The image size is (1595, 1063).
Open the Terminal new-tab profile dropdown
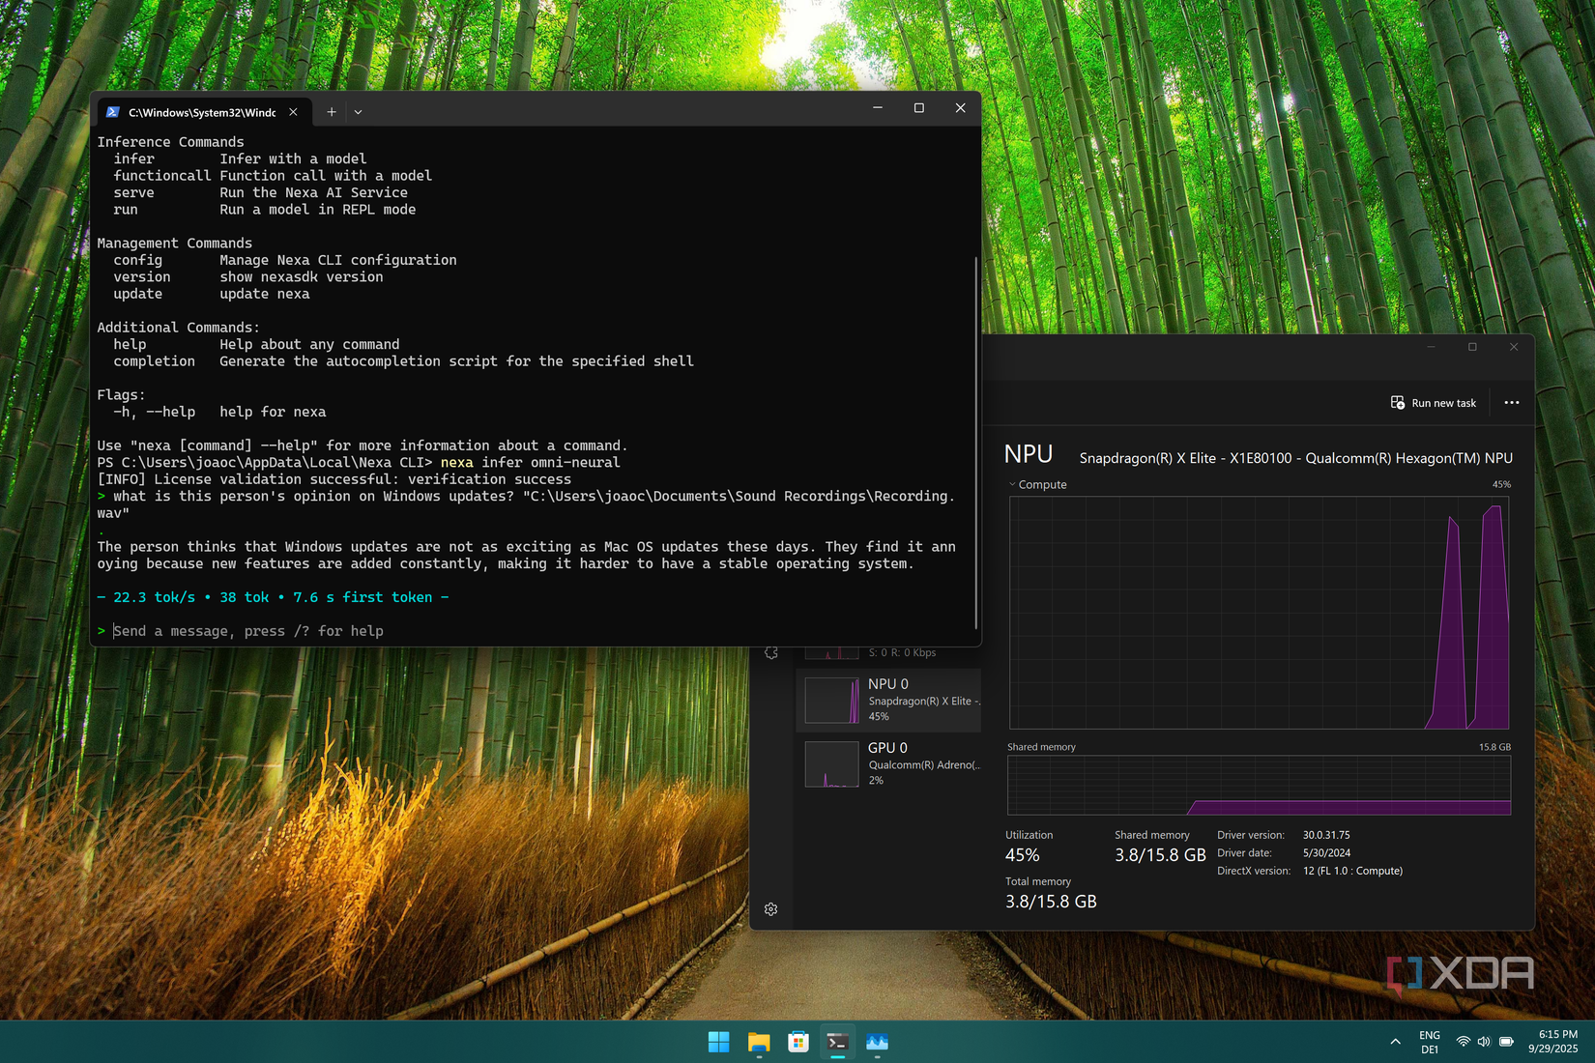(358, 112)
